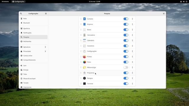Viewport: 189px width, 106px height.
Task: Click the Relógios app icon
Action: [84, 78]
